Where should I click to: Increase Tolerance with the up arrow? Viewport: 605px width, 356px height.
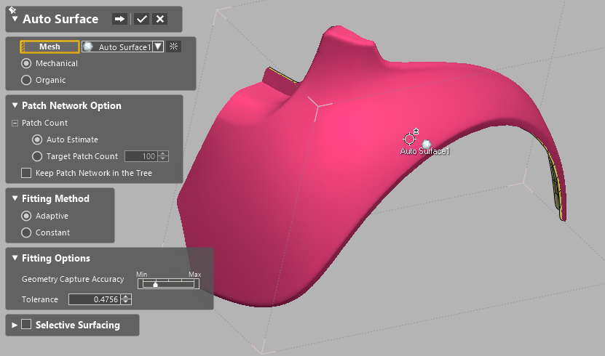pyautogui.click(x=126, y=296)
